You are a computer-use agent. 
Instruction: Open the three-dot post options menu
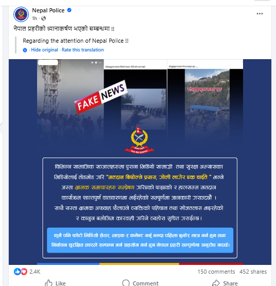(260, 14)
